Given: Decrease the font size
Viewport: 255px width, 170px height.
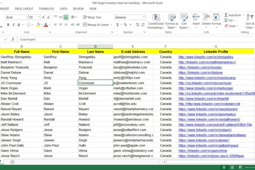Looking at the screenshot, I should click(x=48, y=17).
